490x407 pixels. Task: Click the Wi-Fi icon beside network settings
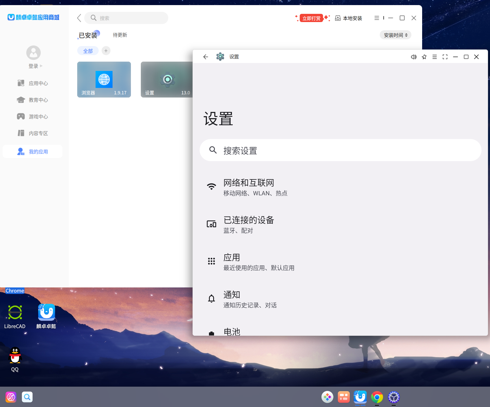tap(211, 187)
